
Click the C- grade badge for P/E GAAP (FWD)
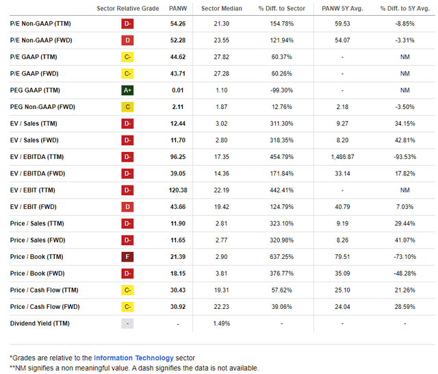[x=127, y=73]
